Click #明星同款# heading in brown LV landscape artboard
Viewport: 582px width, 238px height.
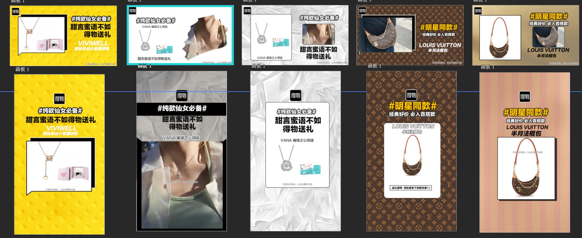(439, 27)
